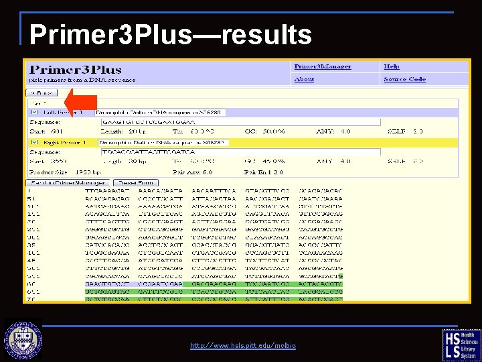The image size is (482, 362).
Task: Click Left Primer Length 20 bp
Action: (x=123, y=131)
